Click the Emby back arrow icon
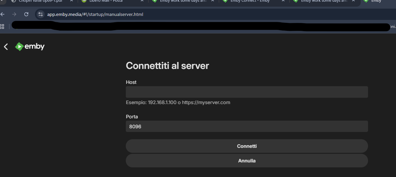 tap(6, 47)
